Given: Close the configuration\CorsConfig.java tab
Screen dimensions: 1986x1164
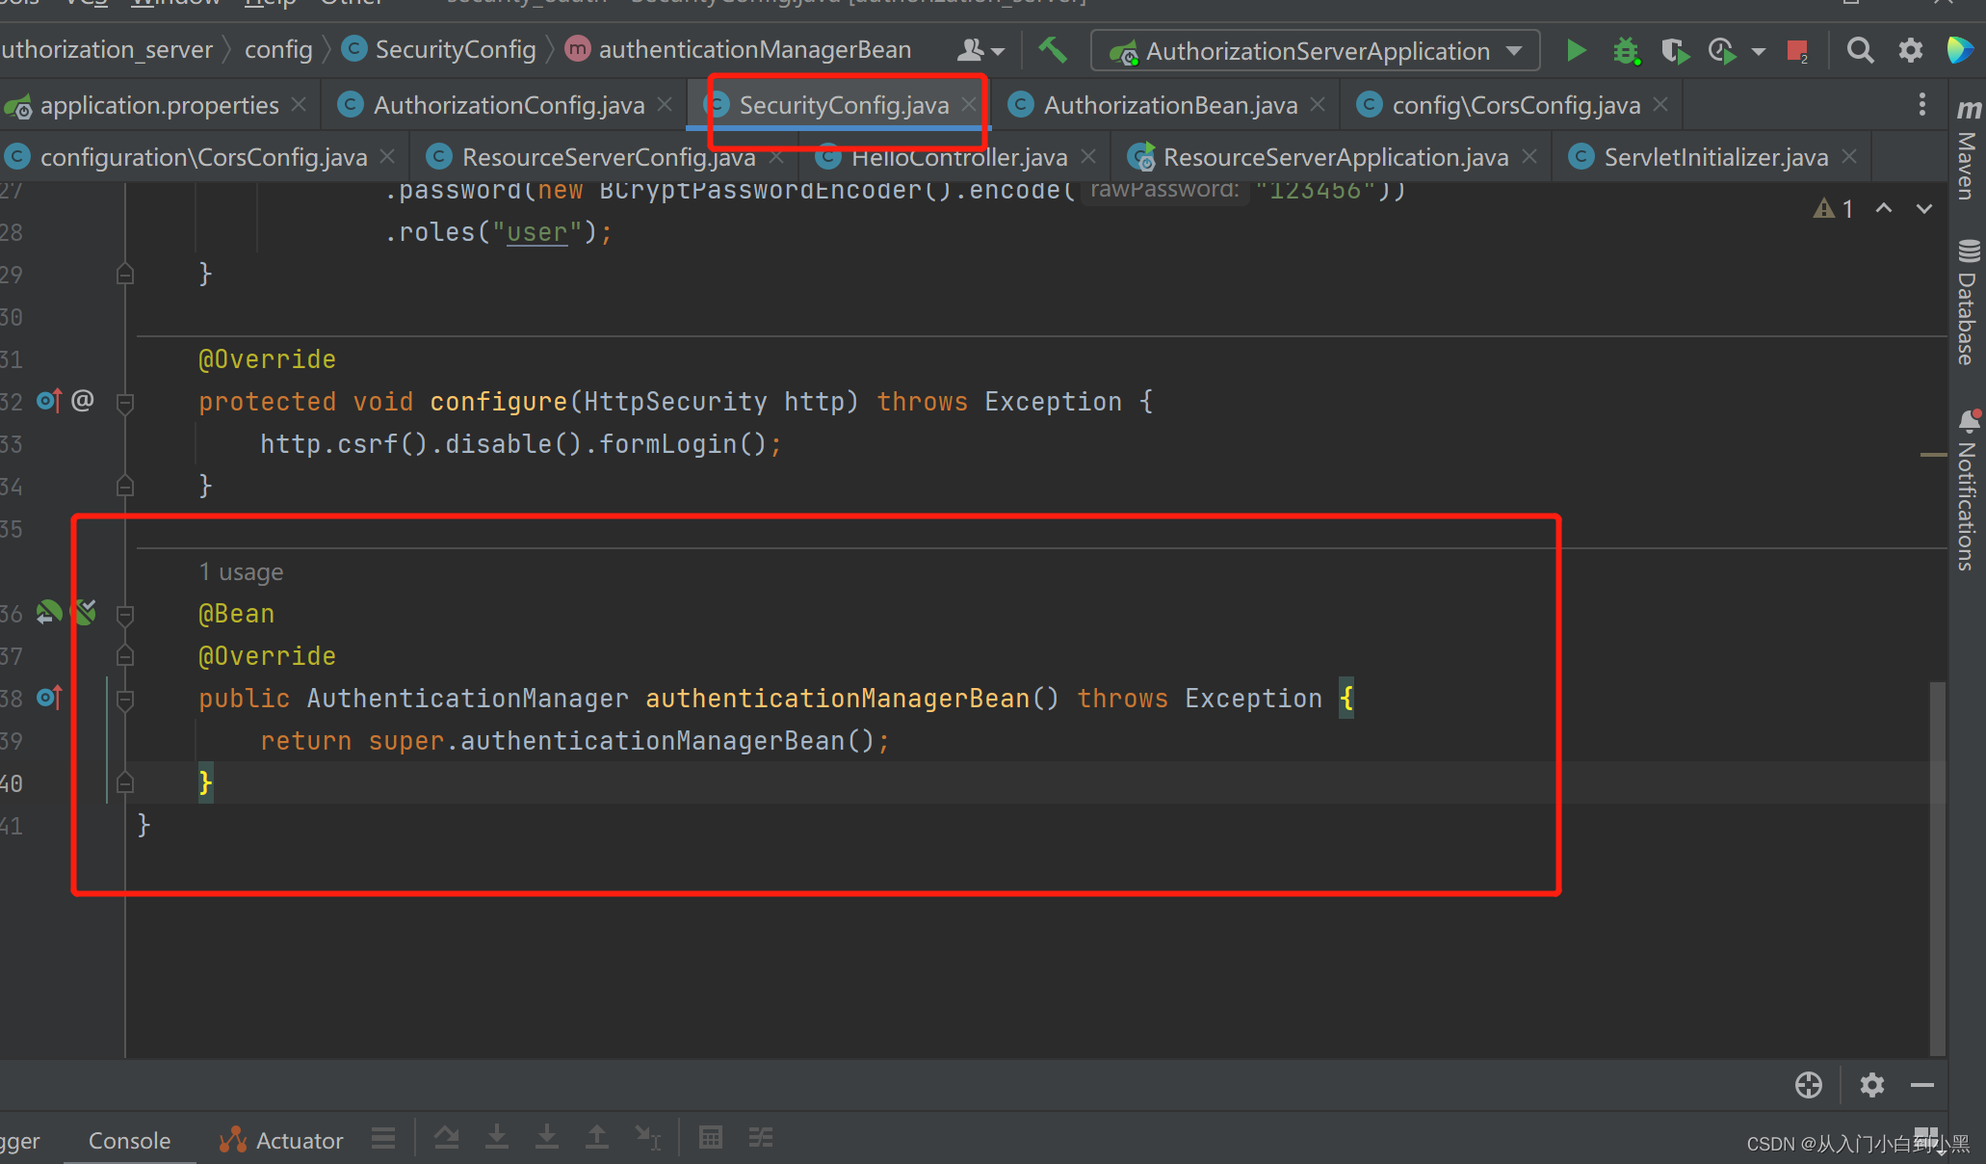Looking at the screenshot, I should coord(387,156).
